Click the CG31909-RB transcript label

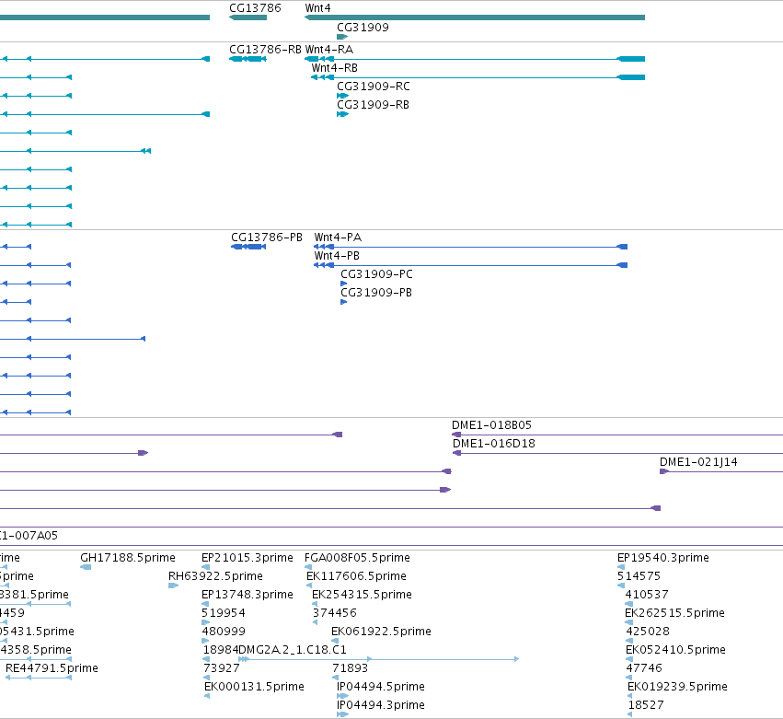coord(373,105)
